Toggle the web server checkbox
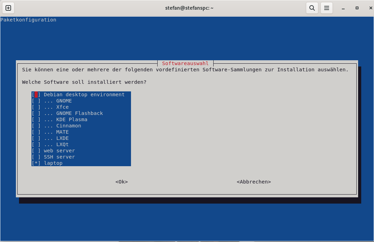This screenshot has width=374, height=242. 36,151
